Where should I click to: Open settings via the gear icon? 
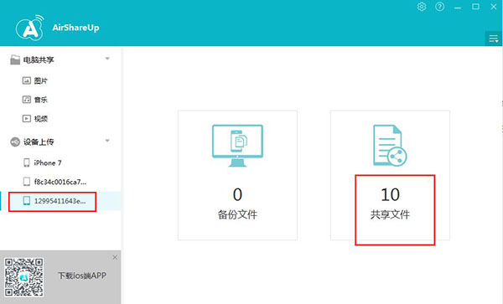(x=422, y=7)
